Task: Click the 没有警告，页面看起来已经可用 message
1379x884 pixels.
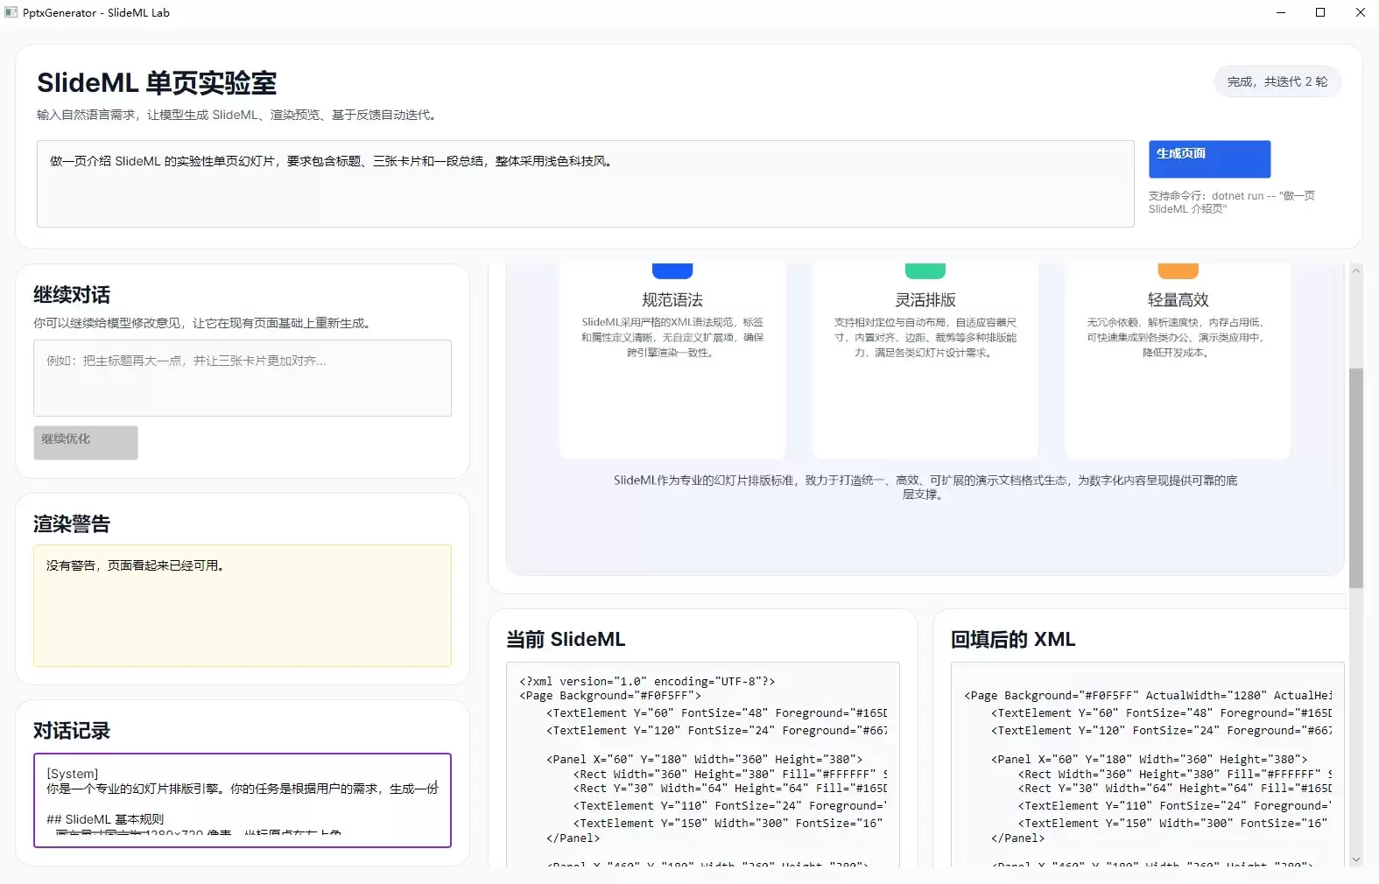Action: [x=136, y=565]
